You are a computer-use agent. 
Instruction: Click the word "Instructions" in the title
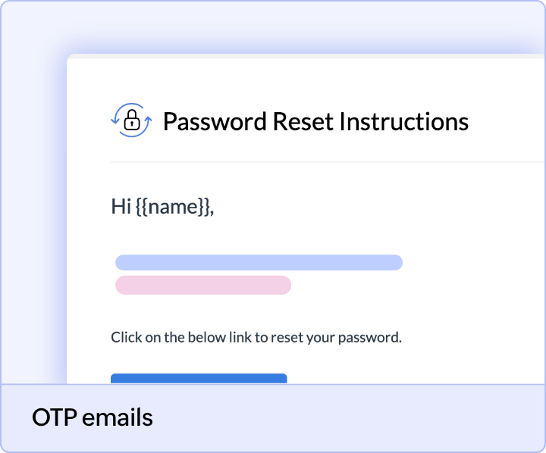tap(403, 121)
